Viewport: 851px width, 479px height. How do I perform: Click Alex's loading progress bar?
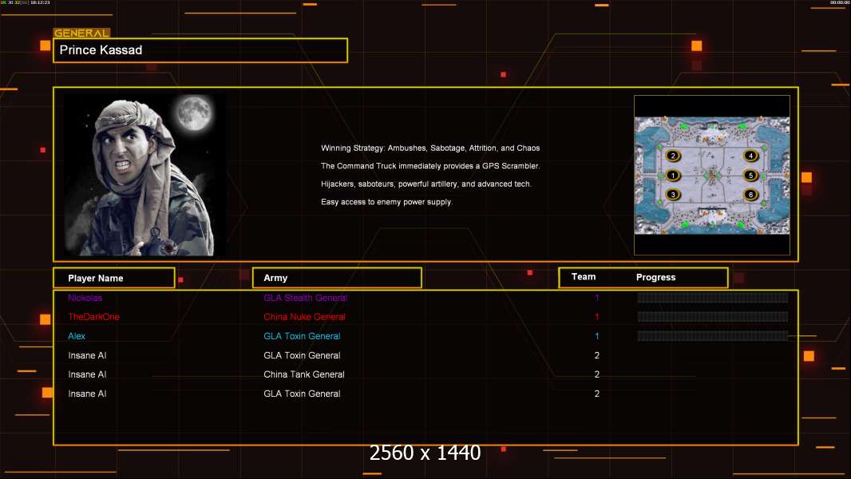(713, 336)
